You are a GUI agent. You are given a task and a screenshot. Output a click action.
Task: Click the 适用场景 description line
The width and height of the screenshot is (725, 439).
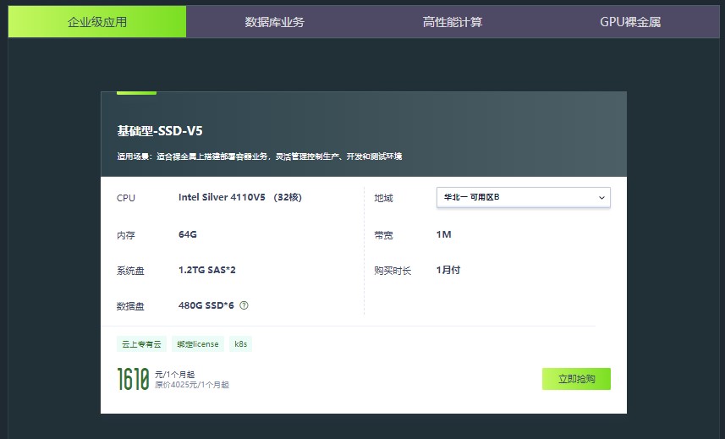(x=260, y=156)
